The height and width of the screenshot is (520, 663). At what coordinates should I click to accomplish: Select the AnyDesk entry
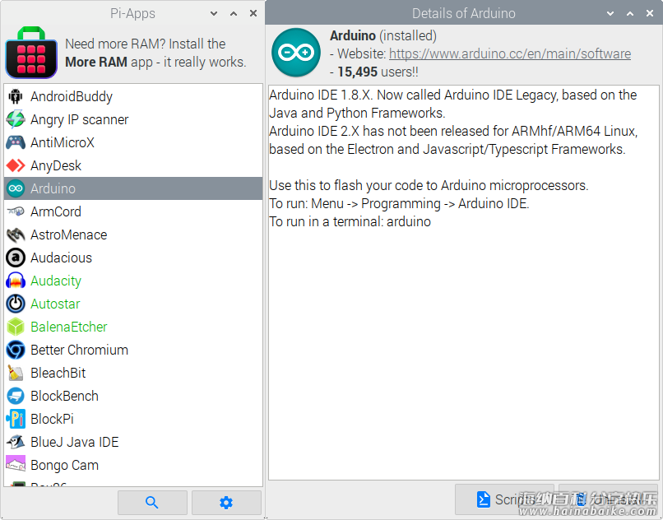click(133, 165)
